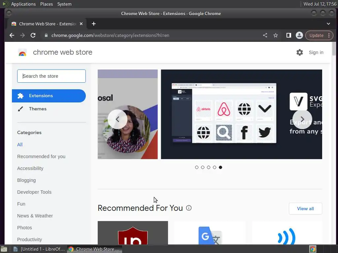Open Productivity category
Viewport: 338px width, 253px height.
coord(29,239)
